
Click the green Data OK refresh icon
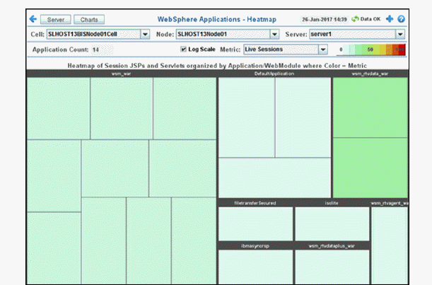click(355, 19)
